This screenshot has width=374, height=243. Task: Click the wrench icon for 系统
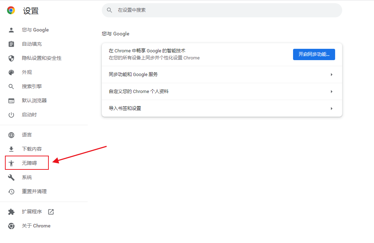coord(11,177)
